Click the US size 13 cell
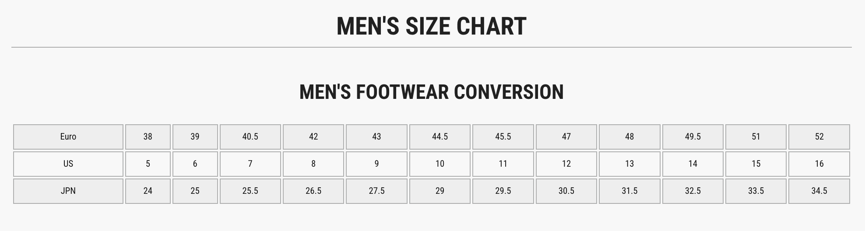Image resolution: width=865 pixels, height=231 pixels. (x=629, y=164)
